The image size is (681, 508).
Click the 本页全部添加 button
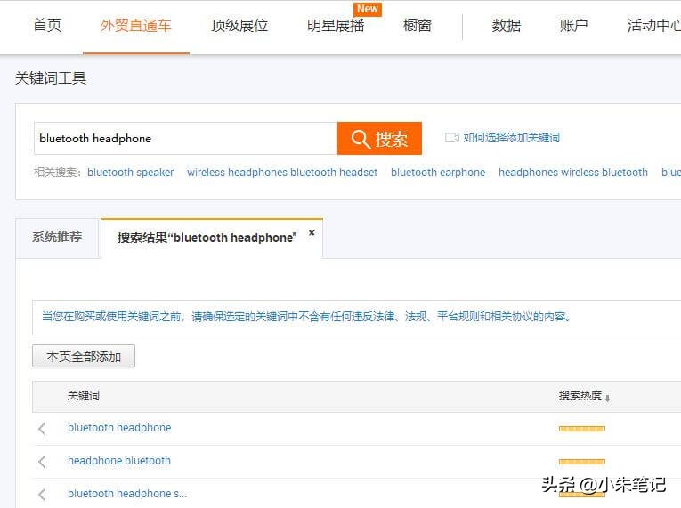[84, 357]
